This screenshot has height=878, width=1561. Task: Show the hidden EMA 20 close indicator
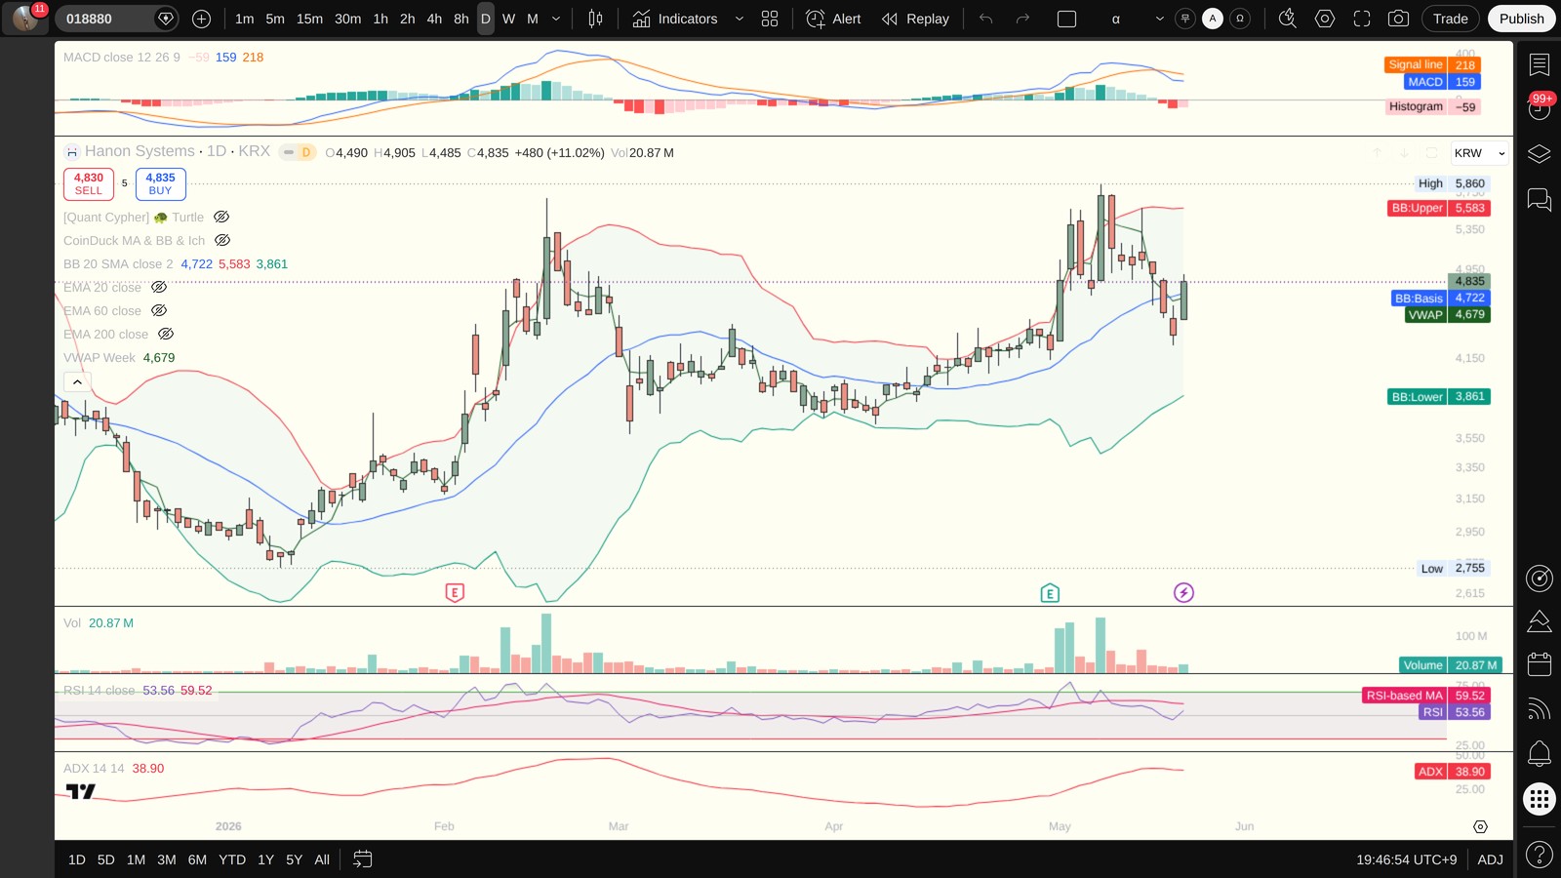(159, 287)
